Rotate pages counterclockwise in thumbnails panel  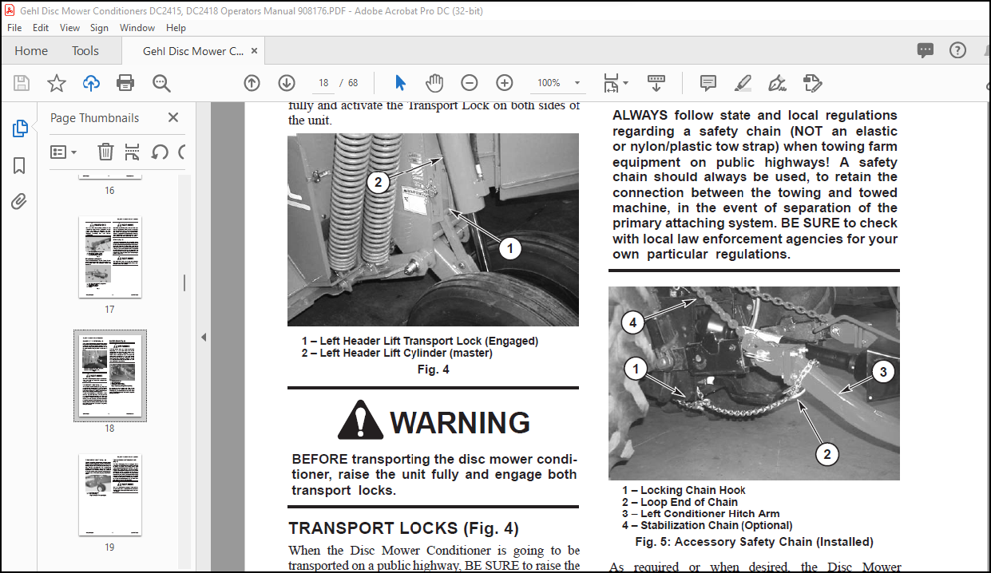tap(160, 152)
